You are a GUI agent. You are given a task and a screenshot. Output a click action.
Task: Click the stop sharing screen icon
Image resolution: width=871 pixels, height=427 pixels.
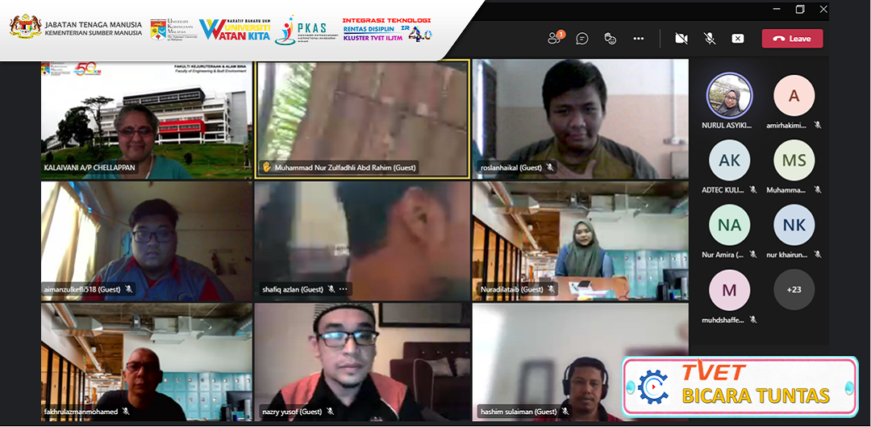pyautogui.click(x=738, y=38)
